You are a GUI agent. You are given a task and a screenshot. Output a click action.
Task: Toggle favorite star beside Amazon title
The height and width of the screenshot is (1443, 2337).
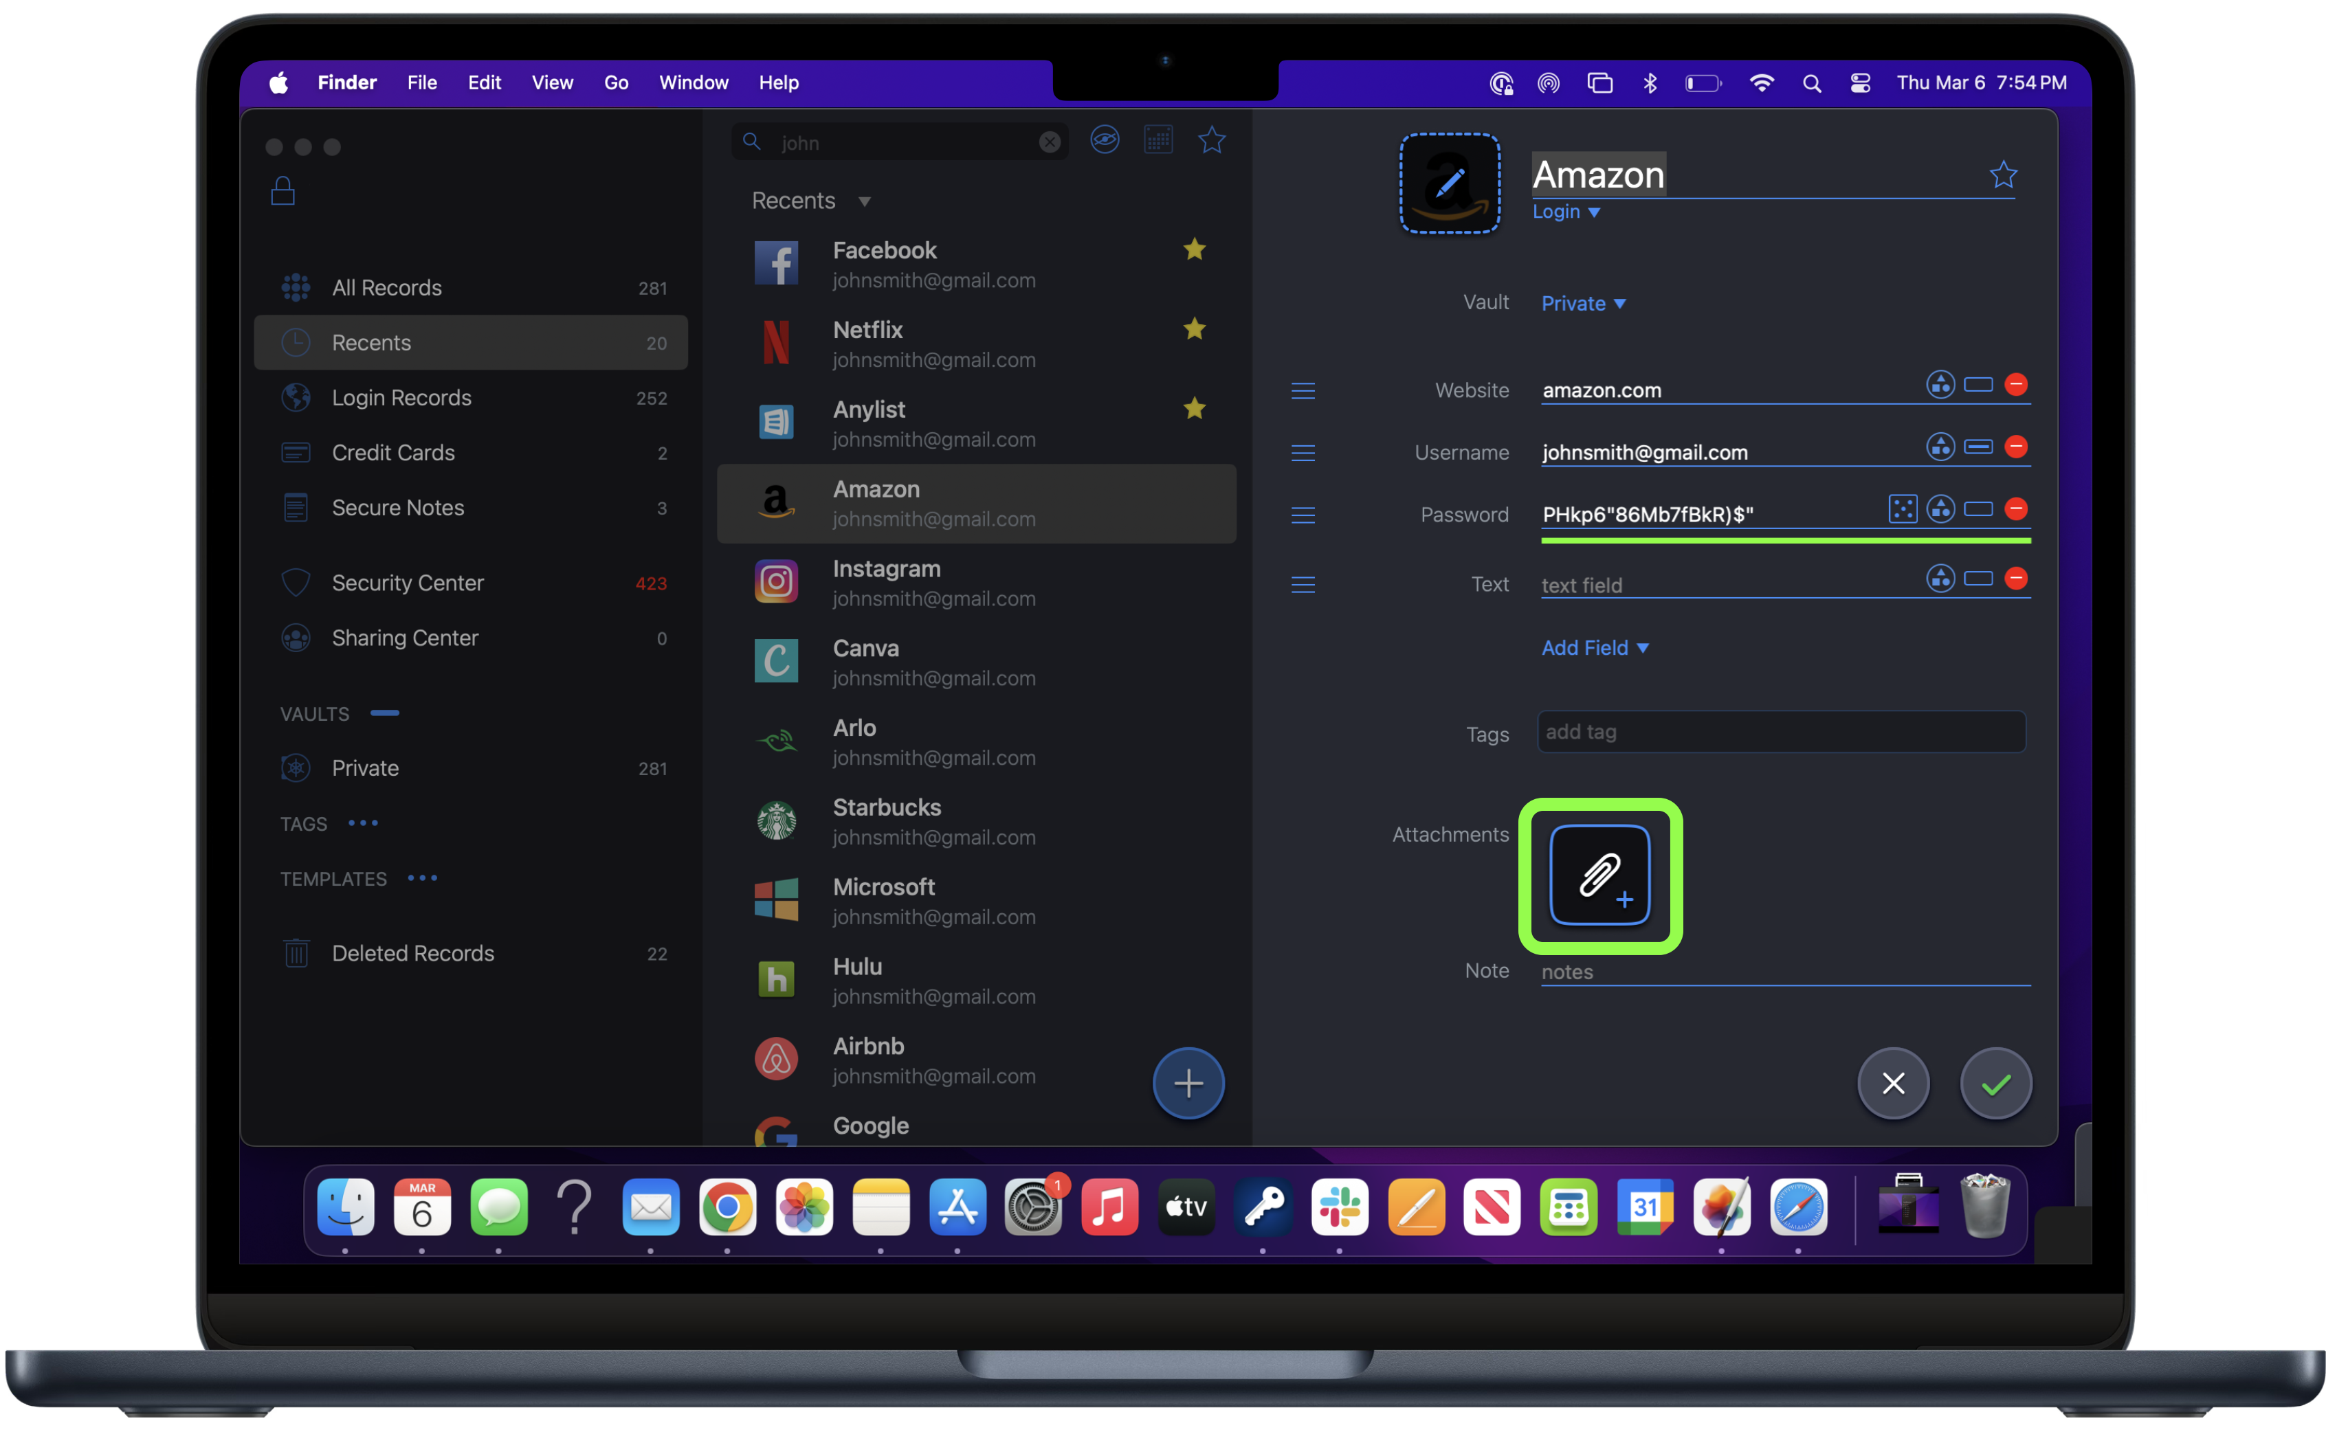(2003, 175)
